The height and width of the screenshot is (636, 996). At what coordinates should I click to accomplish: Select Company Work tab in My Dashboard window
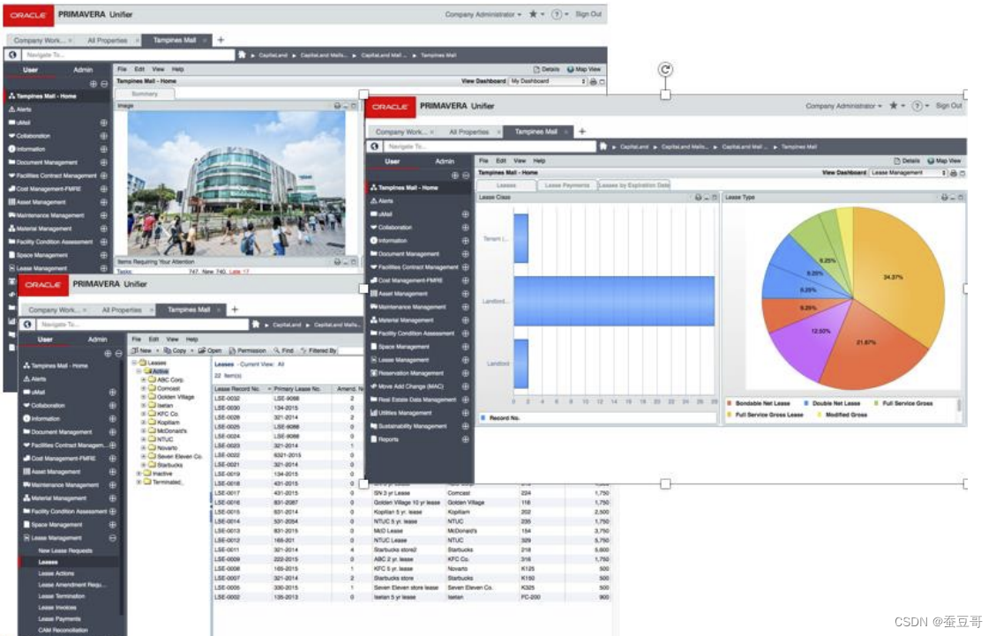40,40
